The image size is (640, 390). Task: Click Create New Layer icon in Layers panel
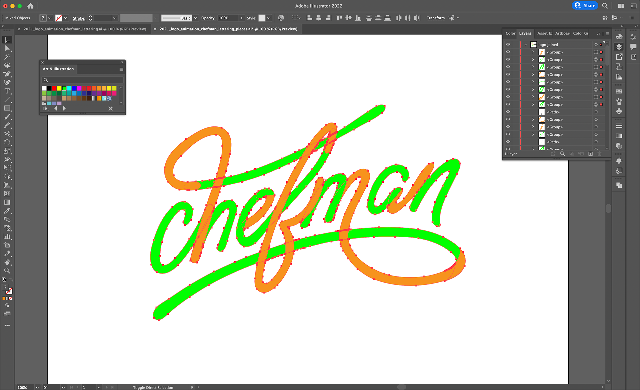pyautogui.click(x=590, y=154)
